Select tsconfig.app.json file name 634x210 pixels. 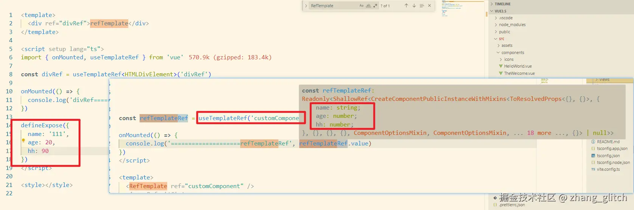tap(612, 148)
